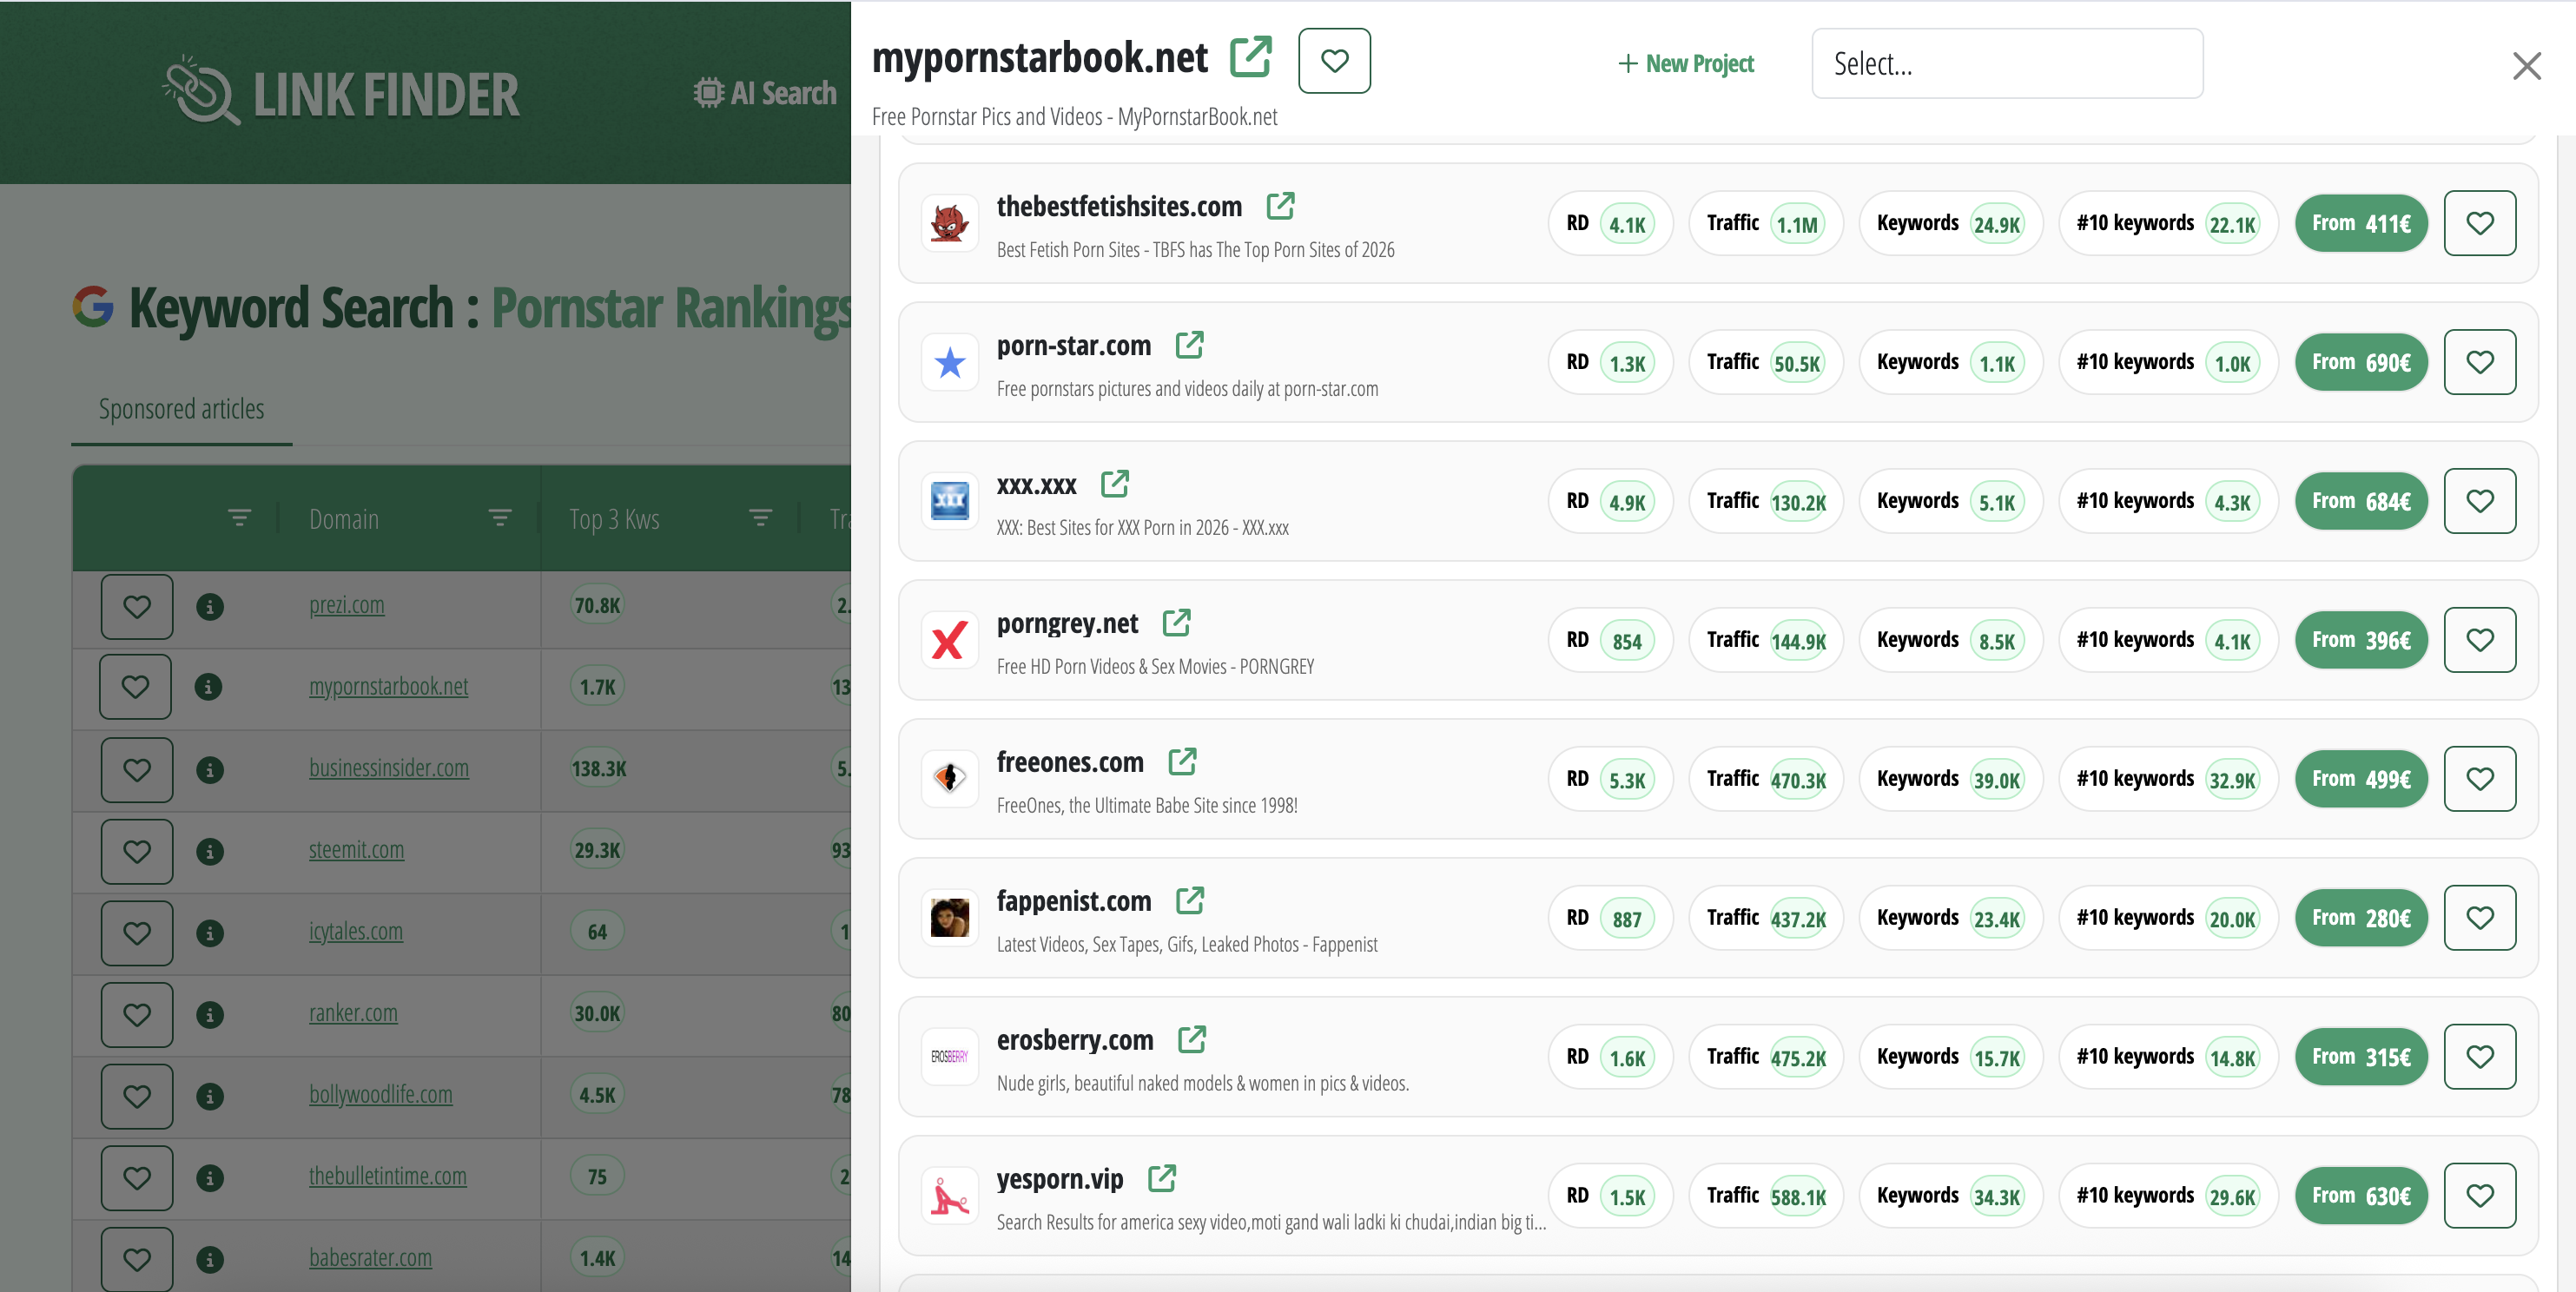Click the From 280€ price button
Screen dimensions: 2576x1292
click(x=2360, y=918)
